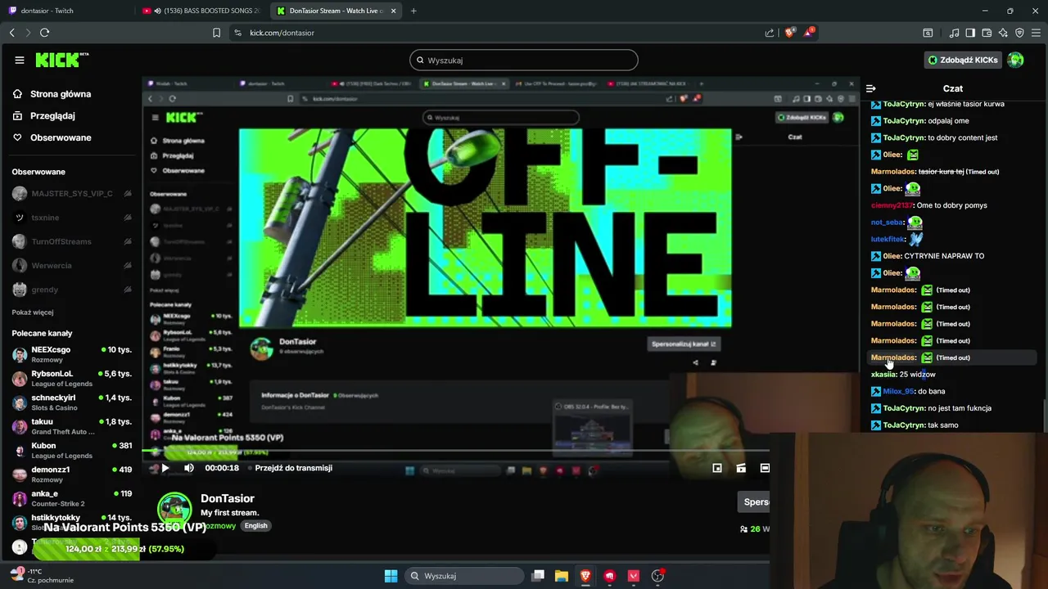The width and height of the screenshot is (1048, 589).
Task: Open followed channel TurnOffStreams
Action: click(x=71, y=241)
